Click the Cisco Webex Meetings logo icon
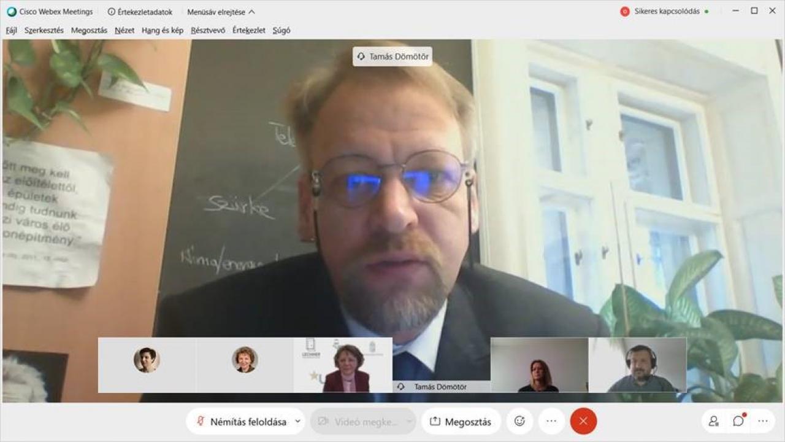The height and width of the screenshot is (442, 785). 12,12
